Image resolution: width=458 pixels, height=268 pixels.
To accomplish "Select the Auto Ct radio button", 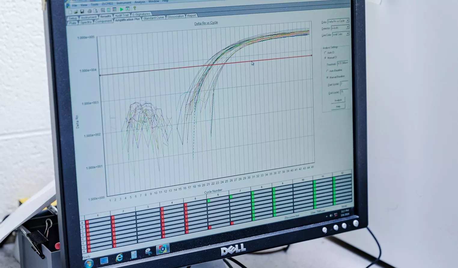I will [325, 53].
